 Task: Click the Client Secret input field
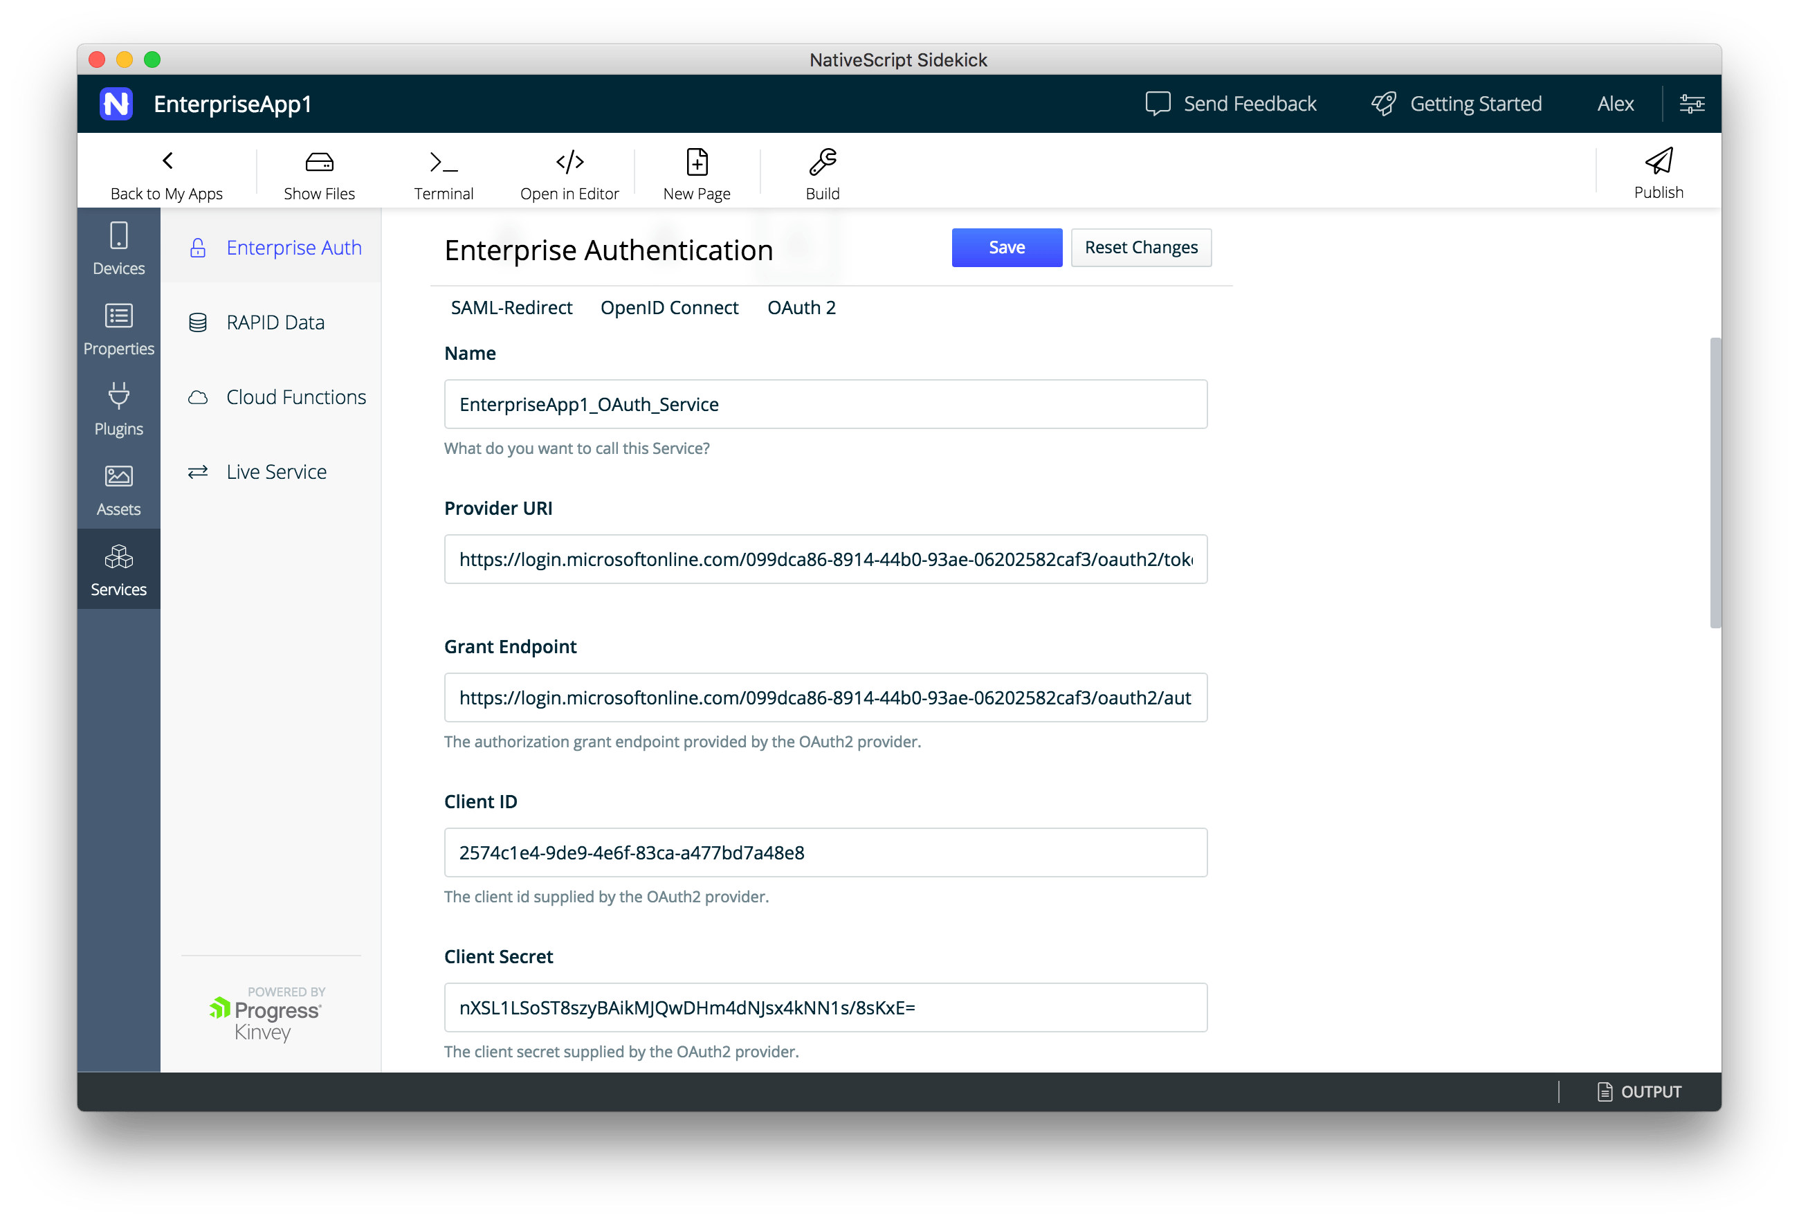(x=825, y=1007)
